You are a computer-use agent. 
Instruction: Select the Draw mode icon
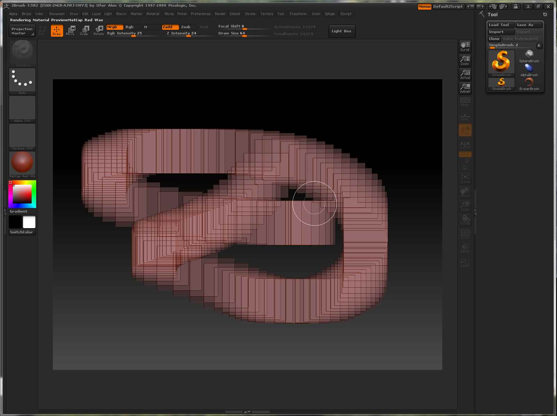tap(57, 31)
